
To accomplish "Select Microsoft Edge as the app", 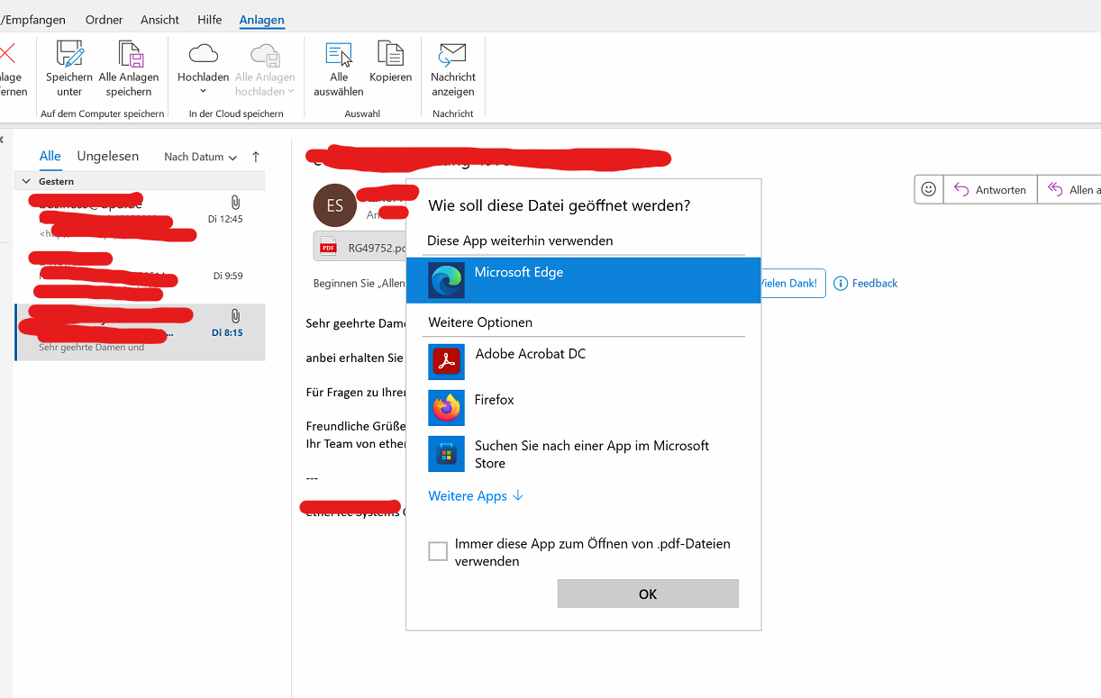I will [x=584, y=280].
